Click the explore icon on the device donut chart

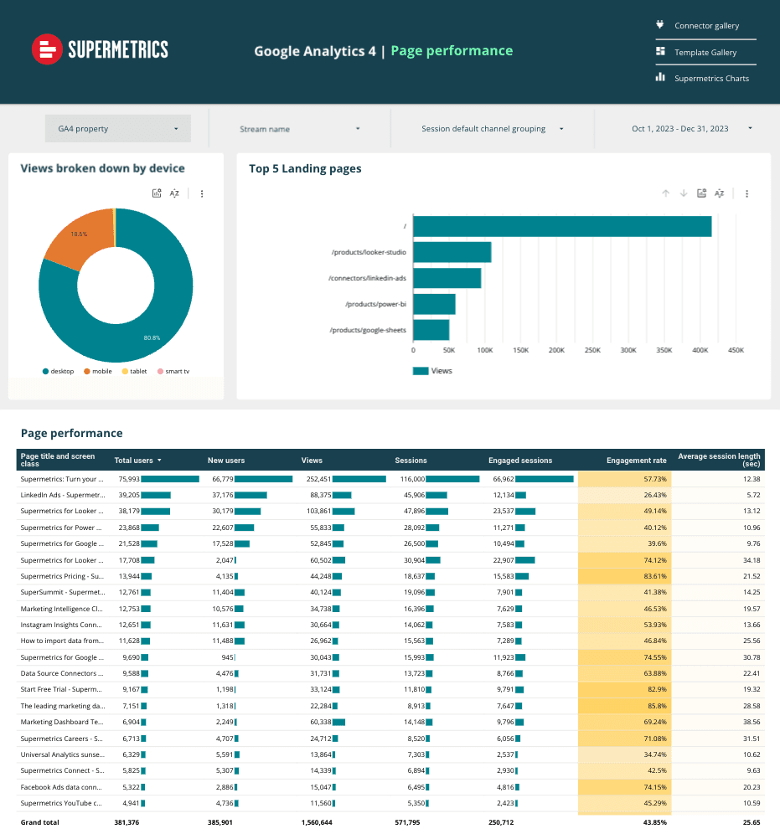point(157,193)
